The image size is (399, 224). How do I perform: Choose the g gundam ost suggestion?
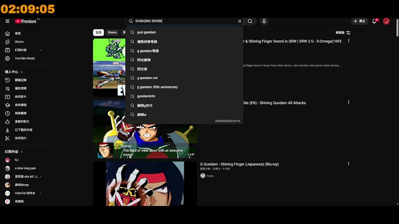point(184,78)
